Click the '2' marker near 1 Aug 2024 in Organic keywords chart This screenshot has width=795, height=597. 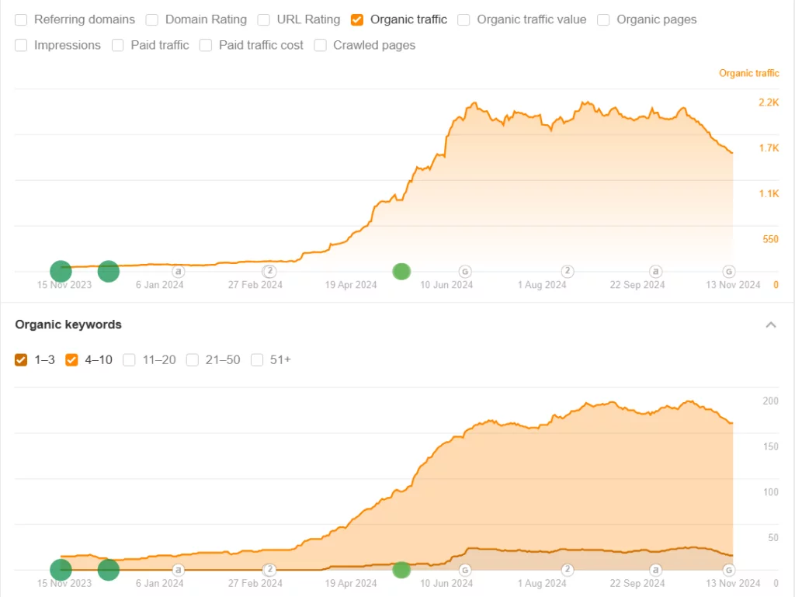(568, 570)
